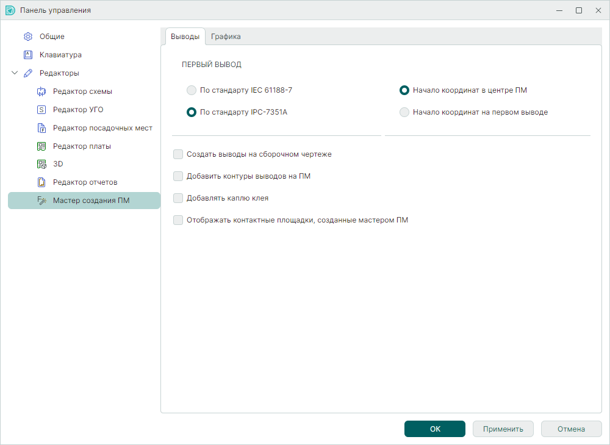Check Добавить контуры выводов на ПМ
The height and width of the screenshot is (445, 610).
click(178, 176)
